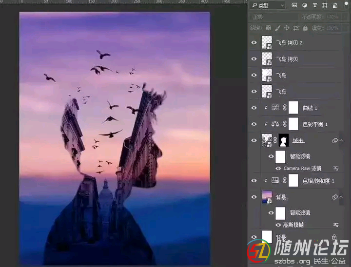
Task: Click the smart object filter icon
Action: point(334,5)
